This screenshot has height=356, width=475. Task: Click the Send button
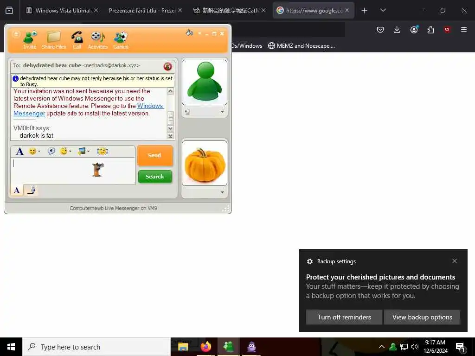tap(155, 155)
